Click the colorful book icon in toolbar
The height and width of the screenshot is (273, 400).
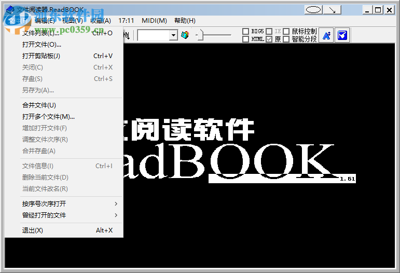point(185,35)
